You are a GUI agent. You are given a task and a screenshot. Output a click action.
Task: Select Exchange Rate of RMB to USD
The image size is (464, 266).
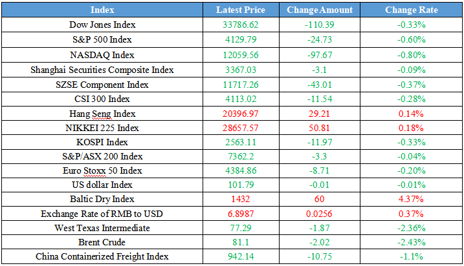(x=102, y=213)
